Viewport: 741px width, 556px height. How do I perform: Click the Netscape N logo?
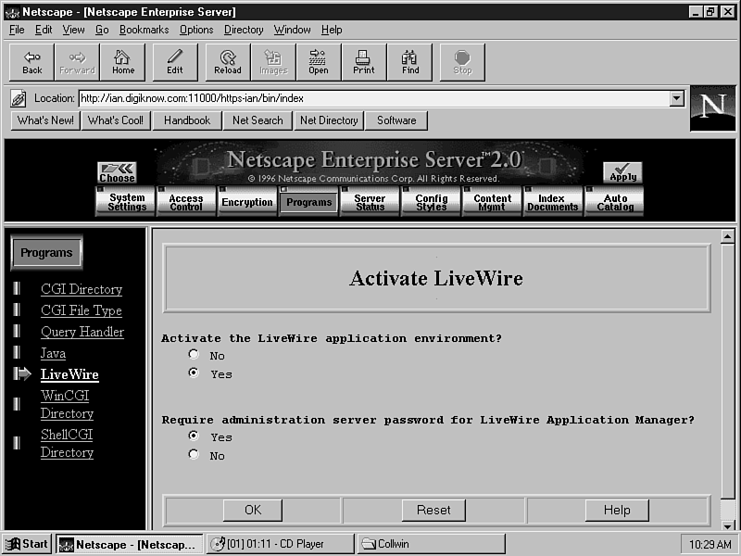point(712,108)
